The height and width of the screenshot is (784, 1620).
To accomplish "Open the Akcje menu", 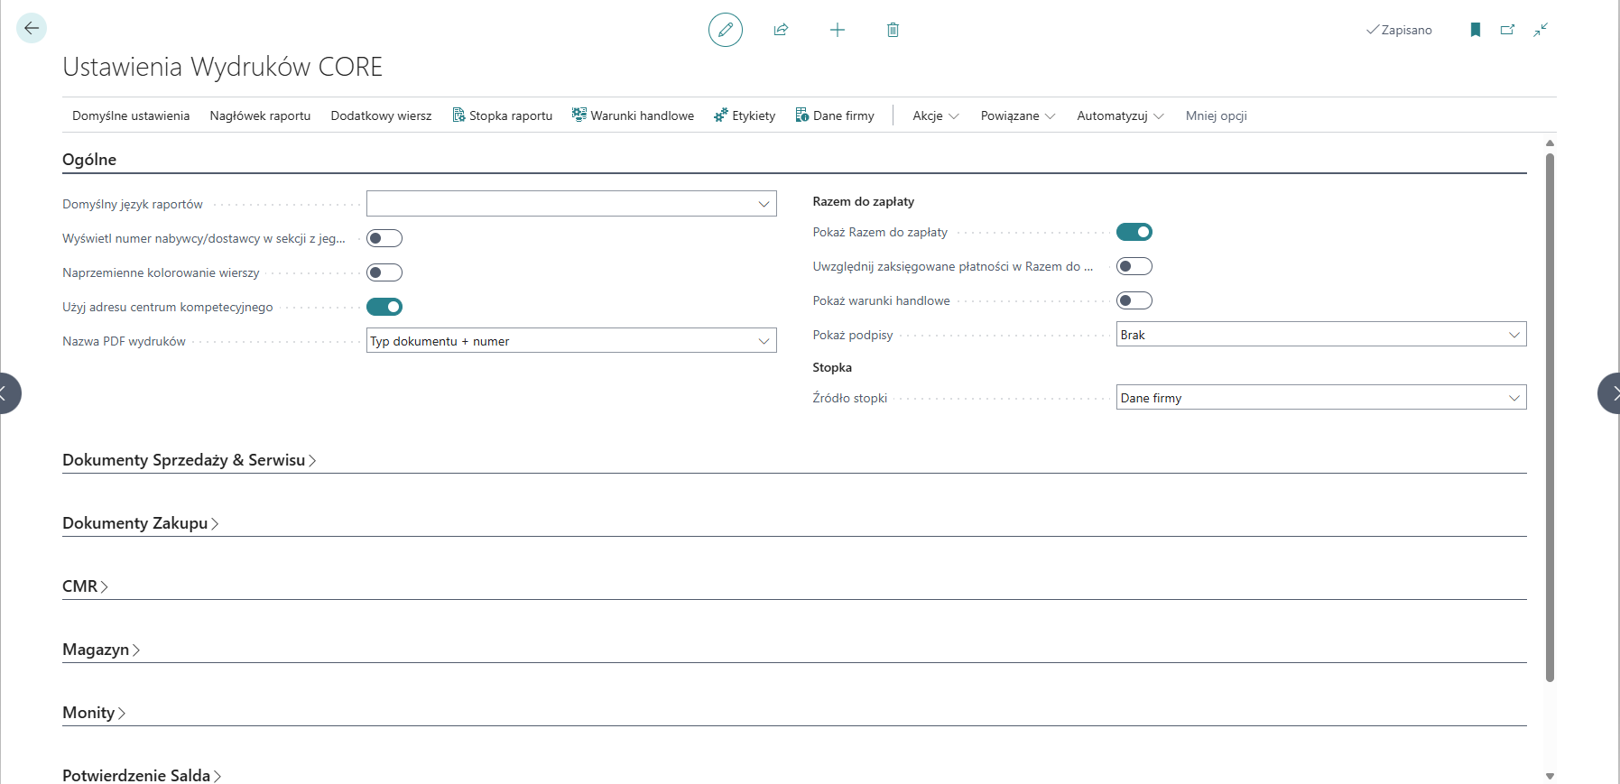I will [935, 115].
